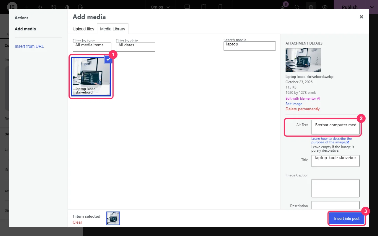Switch to the Upload files tab
This screenshot has width=378, height=236.
(x=83, y=29)
